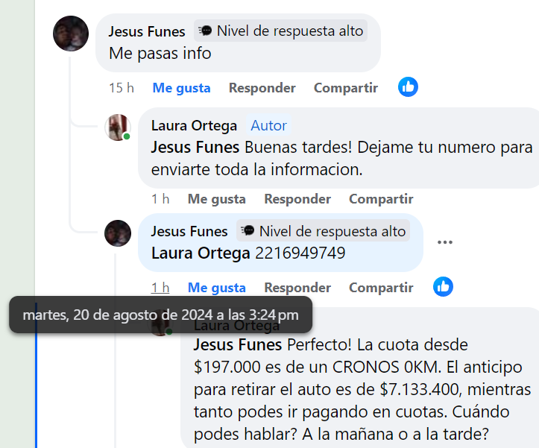This screenshot has height=448, width=539.
Task: Open the '15 h' timestamp link
Action: click(x=121, y=88)
